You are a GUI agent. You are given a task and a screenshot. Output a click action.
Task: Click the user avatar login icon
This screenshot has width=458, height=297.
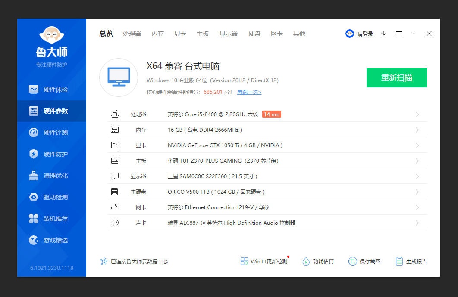[x=350, y=34]
